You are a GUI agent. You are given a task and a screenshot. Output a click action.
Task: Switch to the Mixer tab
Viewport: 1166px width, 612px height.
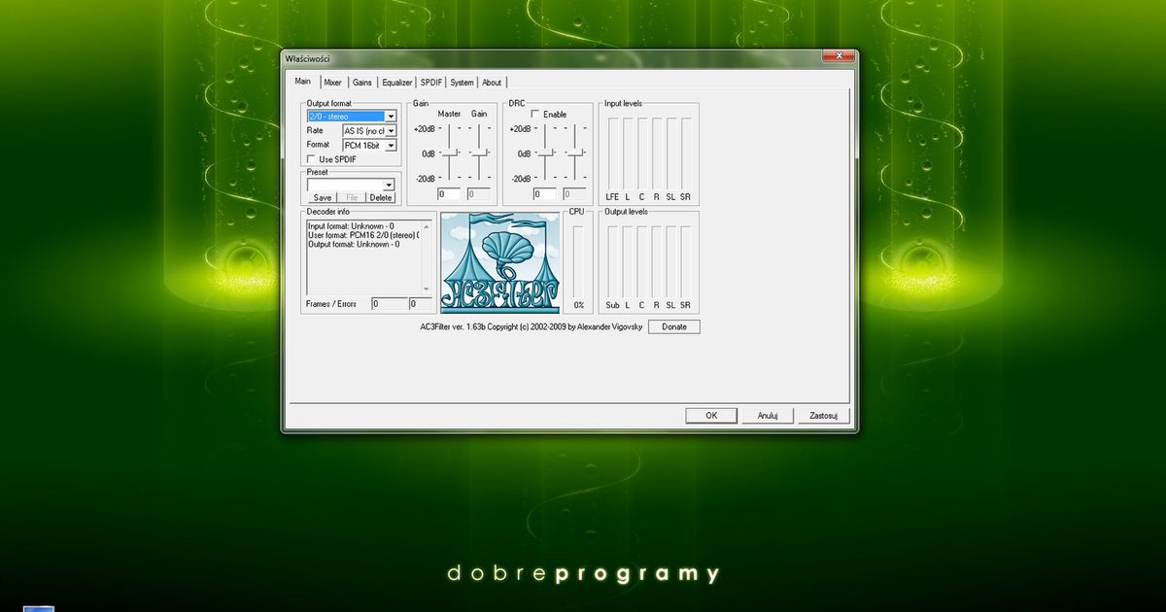tap(333, 82)
